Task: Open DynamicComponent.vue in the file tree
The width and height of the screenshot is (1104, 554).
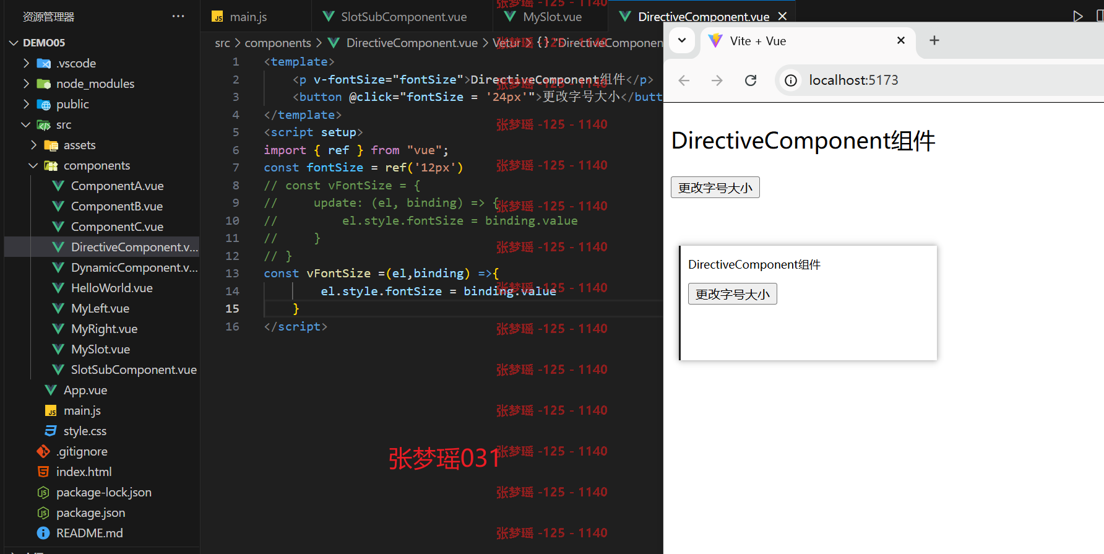Action: pyautogui.click(x=134, y=267)
